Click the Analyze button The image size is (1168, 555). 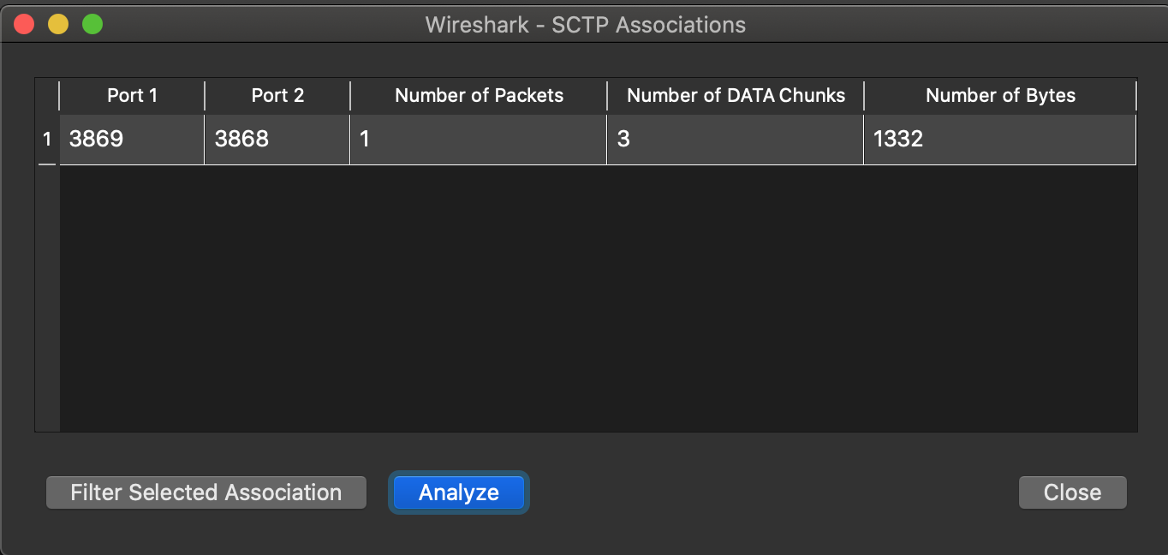[458, 492]
